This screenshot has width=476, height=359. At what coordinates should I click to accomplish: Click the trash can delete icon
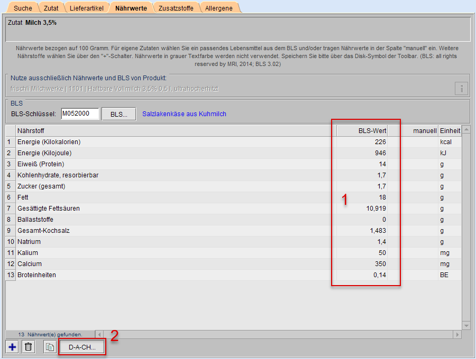click(x=29, y=347)
